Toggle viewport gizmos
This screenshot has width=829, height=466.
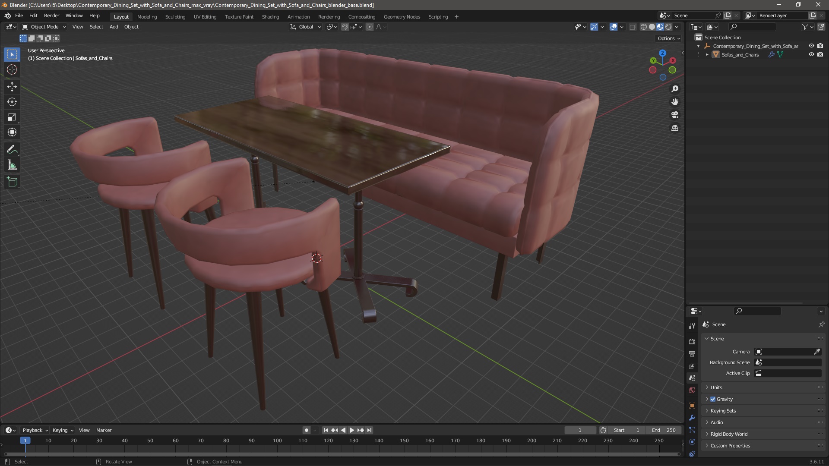[x=594, y=27]
